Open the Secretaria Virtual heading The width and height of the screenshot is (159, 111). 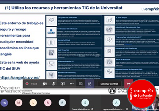point(64,40)
